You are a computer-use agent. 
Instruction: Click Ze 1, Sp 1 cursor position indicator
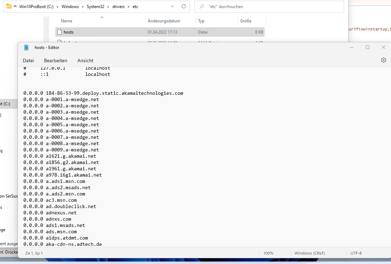(x=34, y=253)
